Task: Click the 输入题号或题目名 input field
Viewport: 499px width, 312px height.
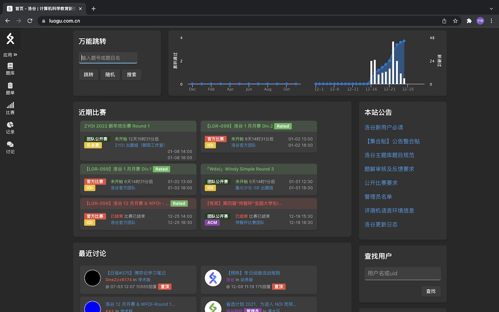Action: [108, 58]
